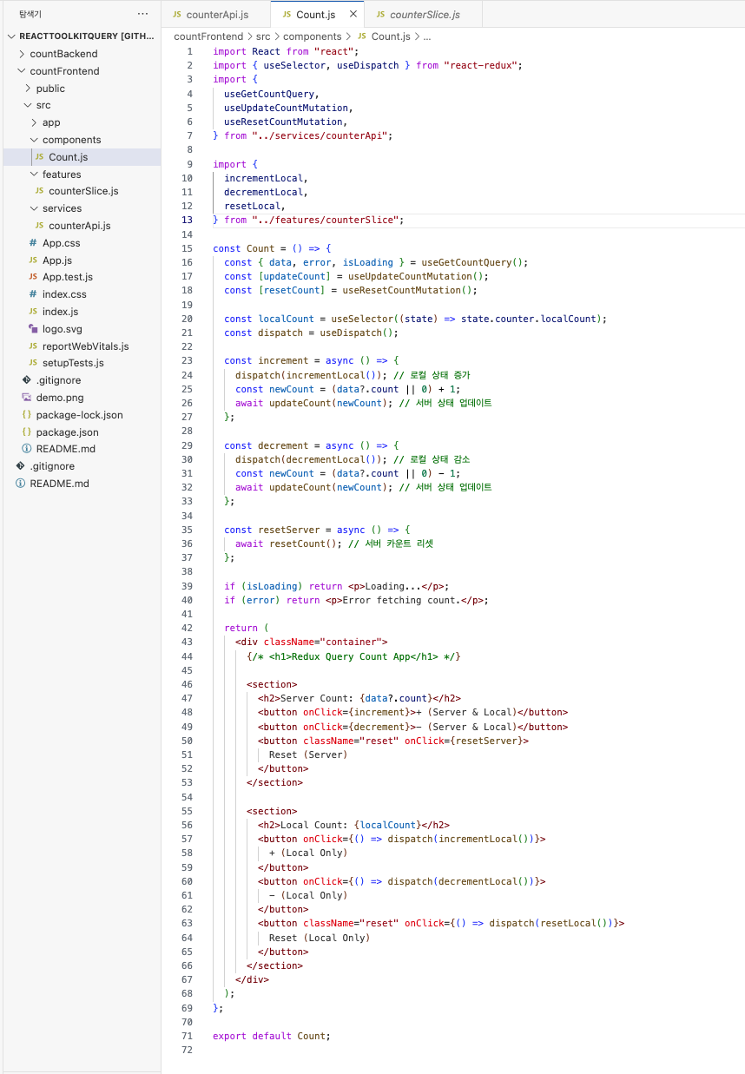Screen dimensions: 745x1074
Task: Click components in the breadcrumb path
Action: point(312,36)
